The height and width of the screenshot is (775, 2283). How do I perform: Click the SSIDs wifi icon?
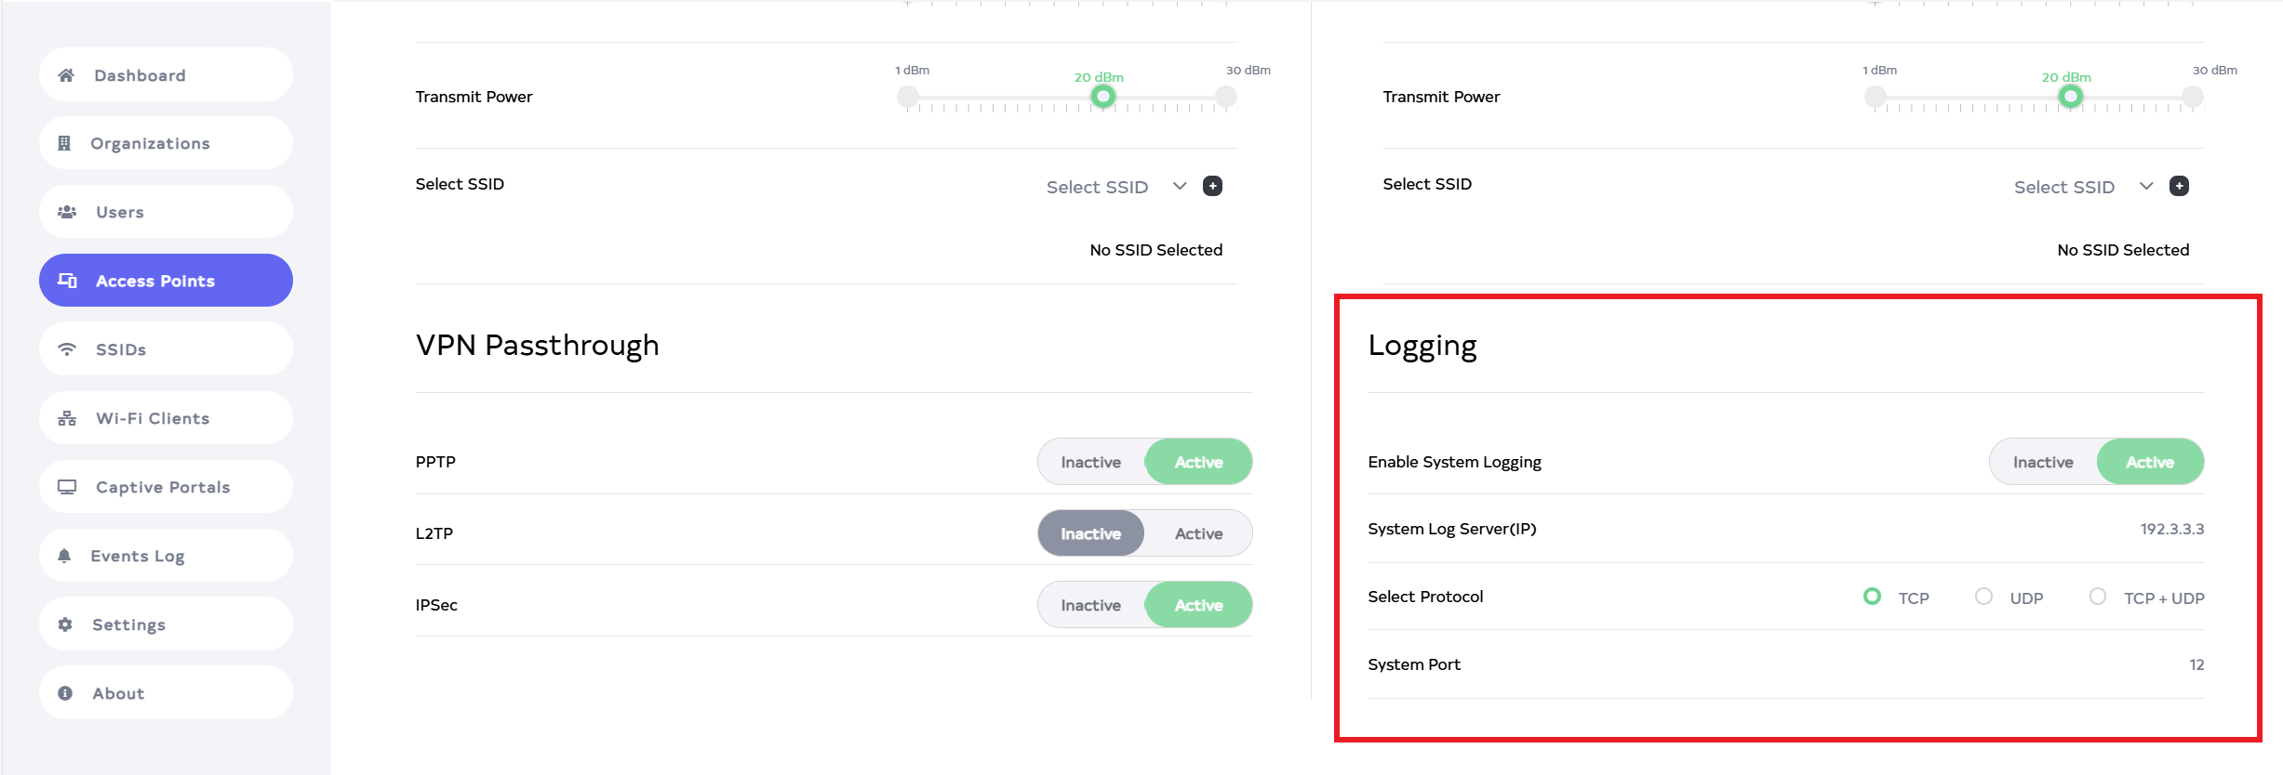(67, 349)
